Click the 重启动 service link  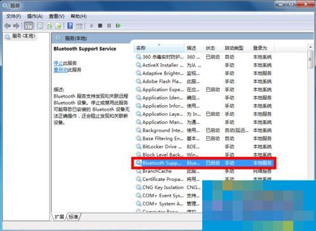61,70
